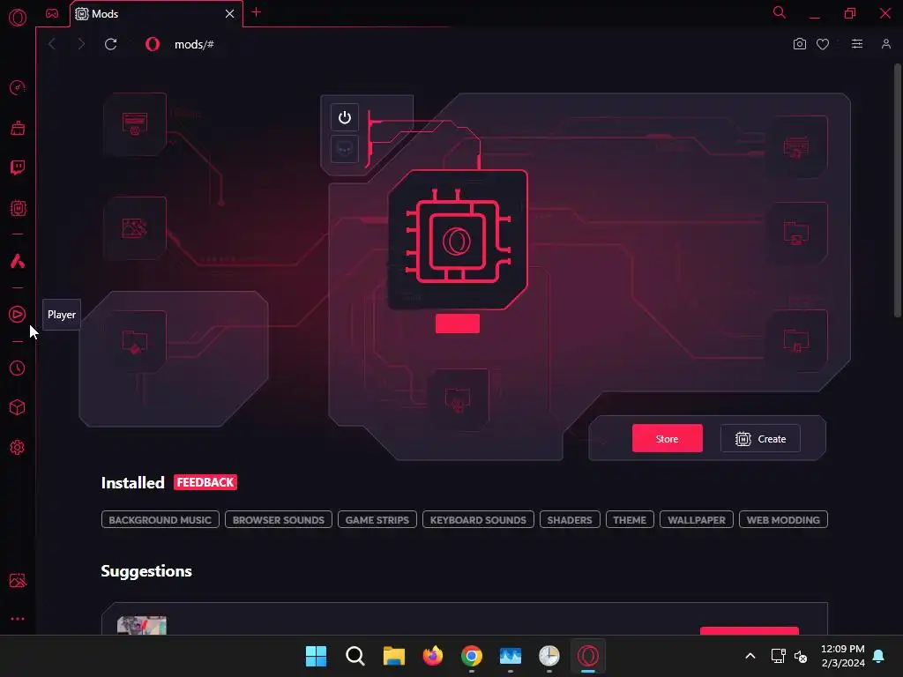Click the Create mod button
The height and width of the screenshot is (677, 903).
[760, 439]
